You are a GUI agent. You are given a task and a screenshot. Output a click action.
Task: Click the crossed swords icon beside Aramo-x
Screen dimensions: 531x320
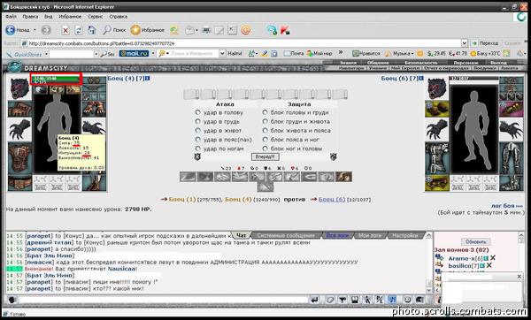(x=493, y=258)
